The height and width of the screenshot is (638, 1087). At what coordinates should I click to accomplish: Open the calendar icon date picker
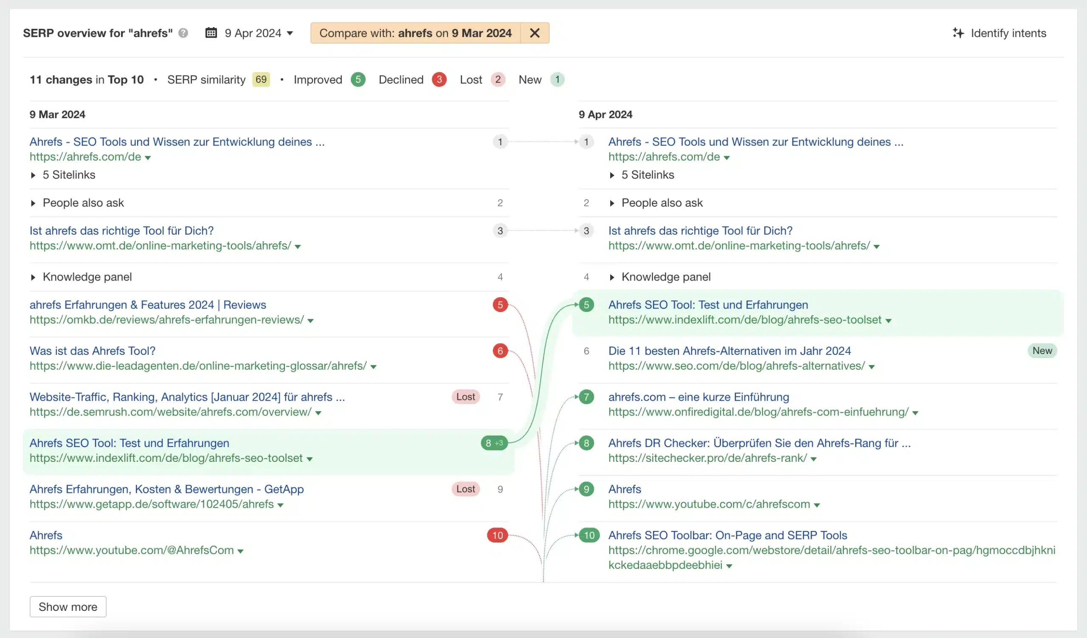click(x=211, y=33)
